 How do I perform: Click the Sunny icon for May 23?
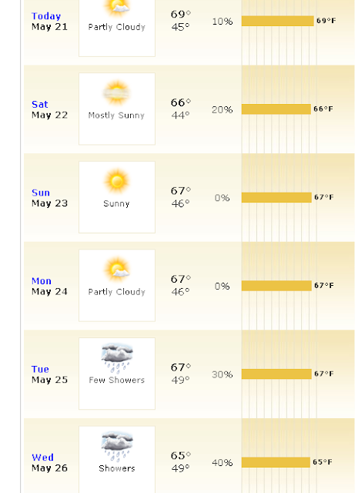click(x=117, y=181)
